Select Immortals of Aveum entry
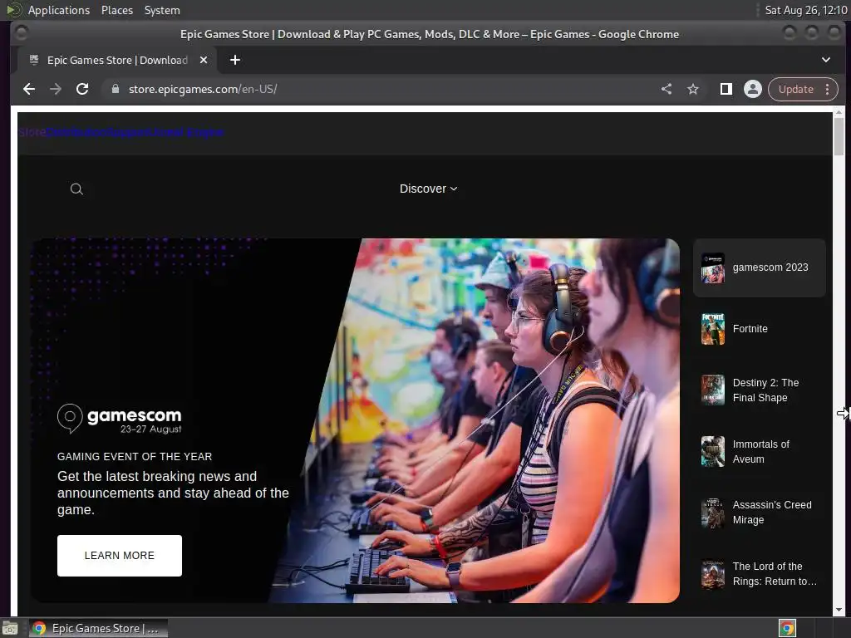 click(760, 451)
